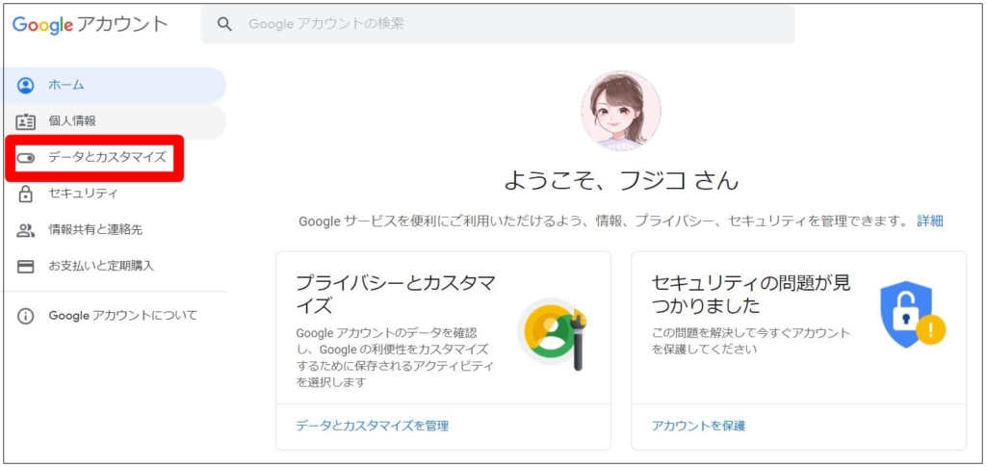Click the アカウントを保護 link
The width and height of the screenshot is (986, 467).
click(x=699, y=427)
